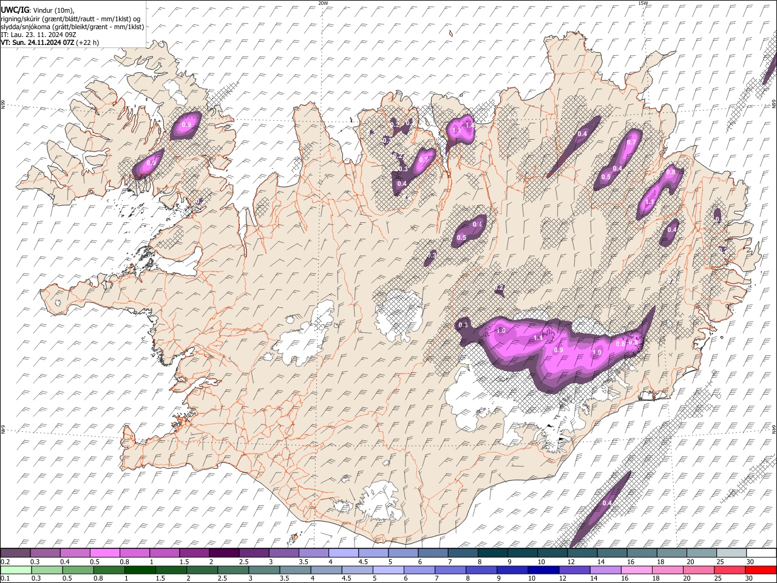This screenshot has width=777, height=583.
Task: Click the 0.4 value on the offshore southeast band
Action: pyautogui.click(x=607, y=503)
